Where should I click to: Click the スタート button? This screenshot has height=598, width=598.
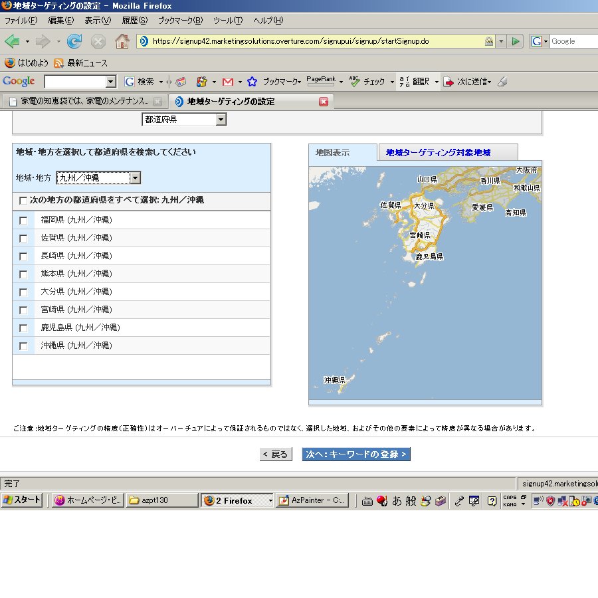coord(21,500)
